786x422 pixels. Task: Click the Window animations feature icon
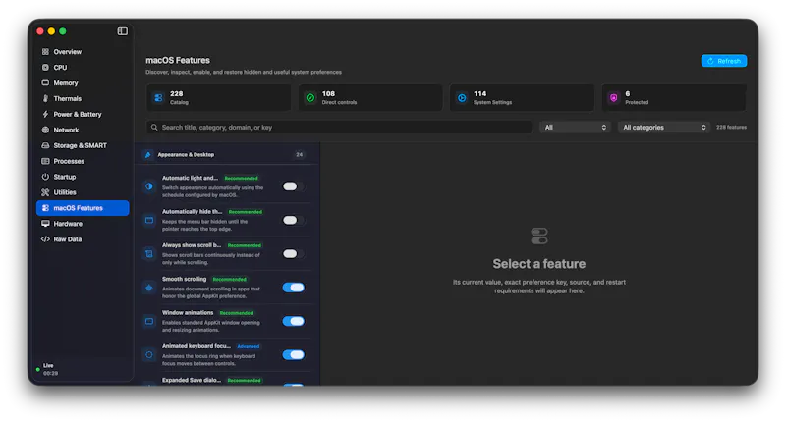point(149,321)
